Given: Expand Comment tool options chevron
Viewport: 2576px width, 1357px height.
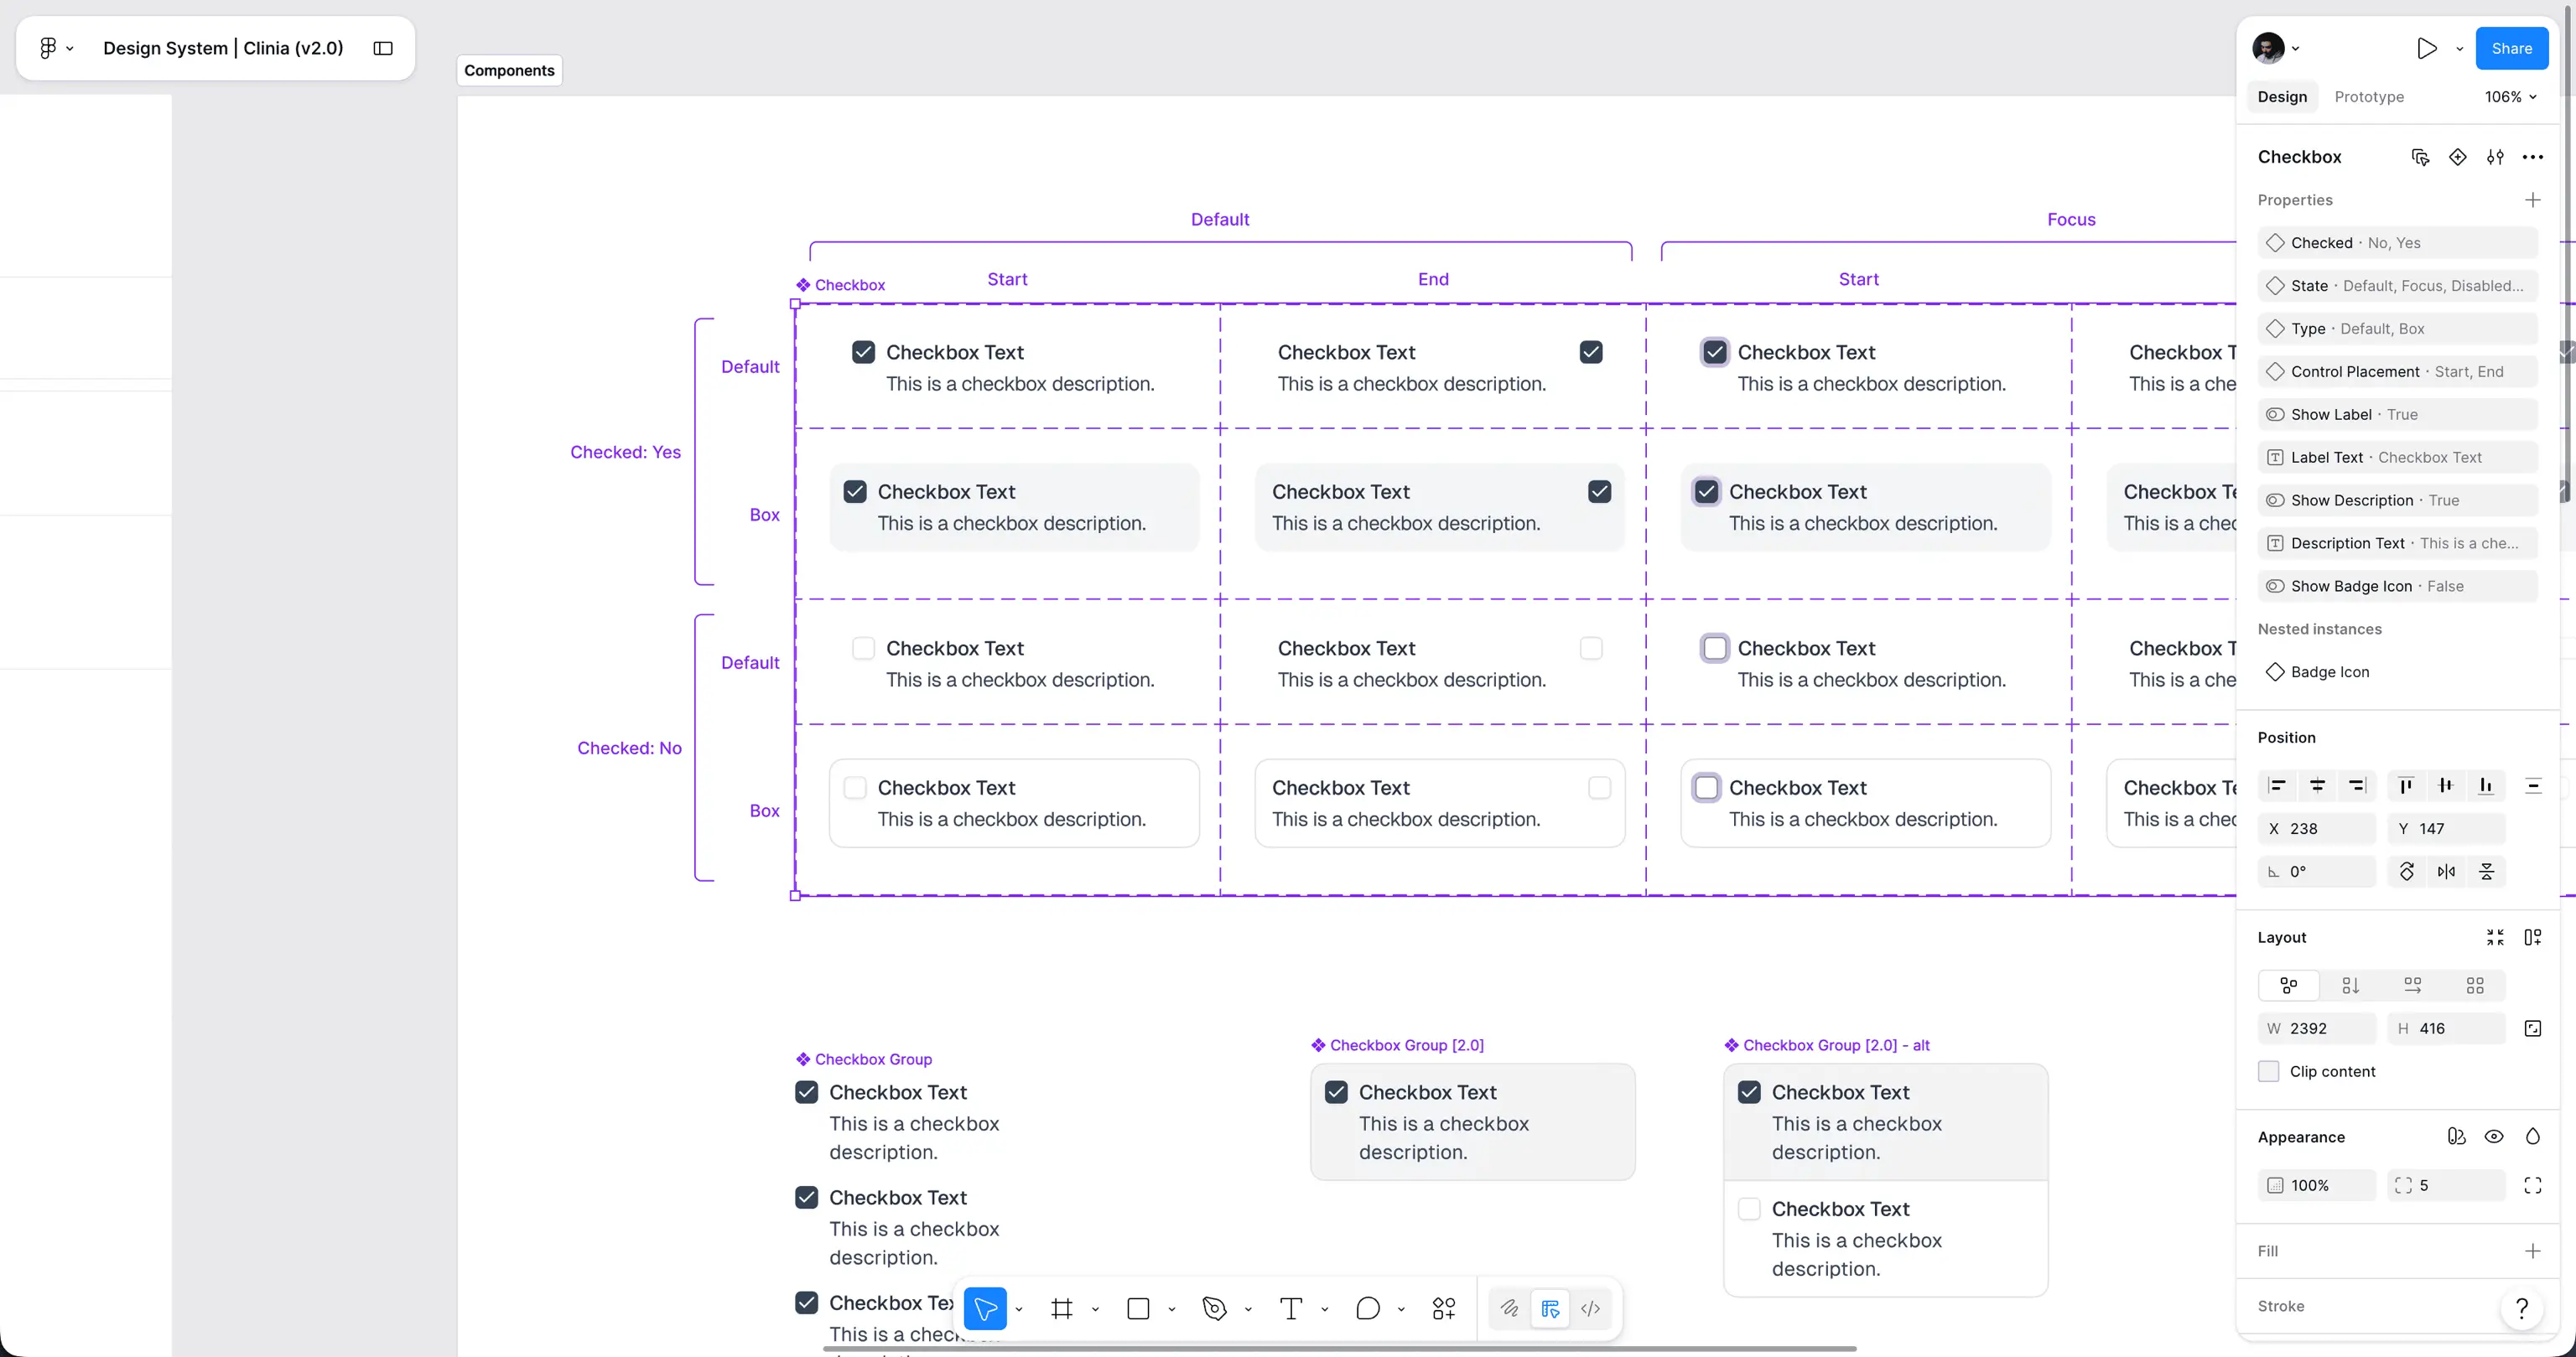Looking at the screenshot, I should coord(1401,1309).
